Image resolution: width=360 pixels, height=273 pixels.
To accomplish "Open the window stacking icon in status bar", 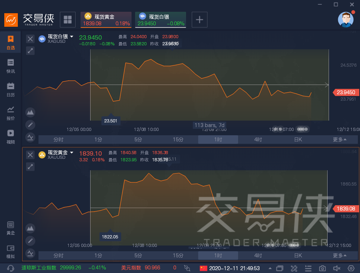I will (x=280, y=268).
